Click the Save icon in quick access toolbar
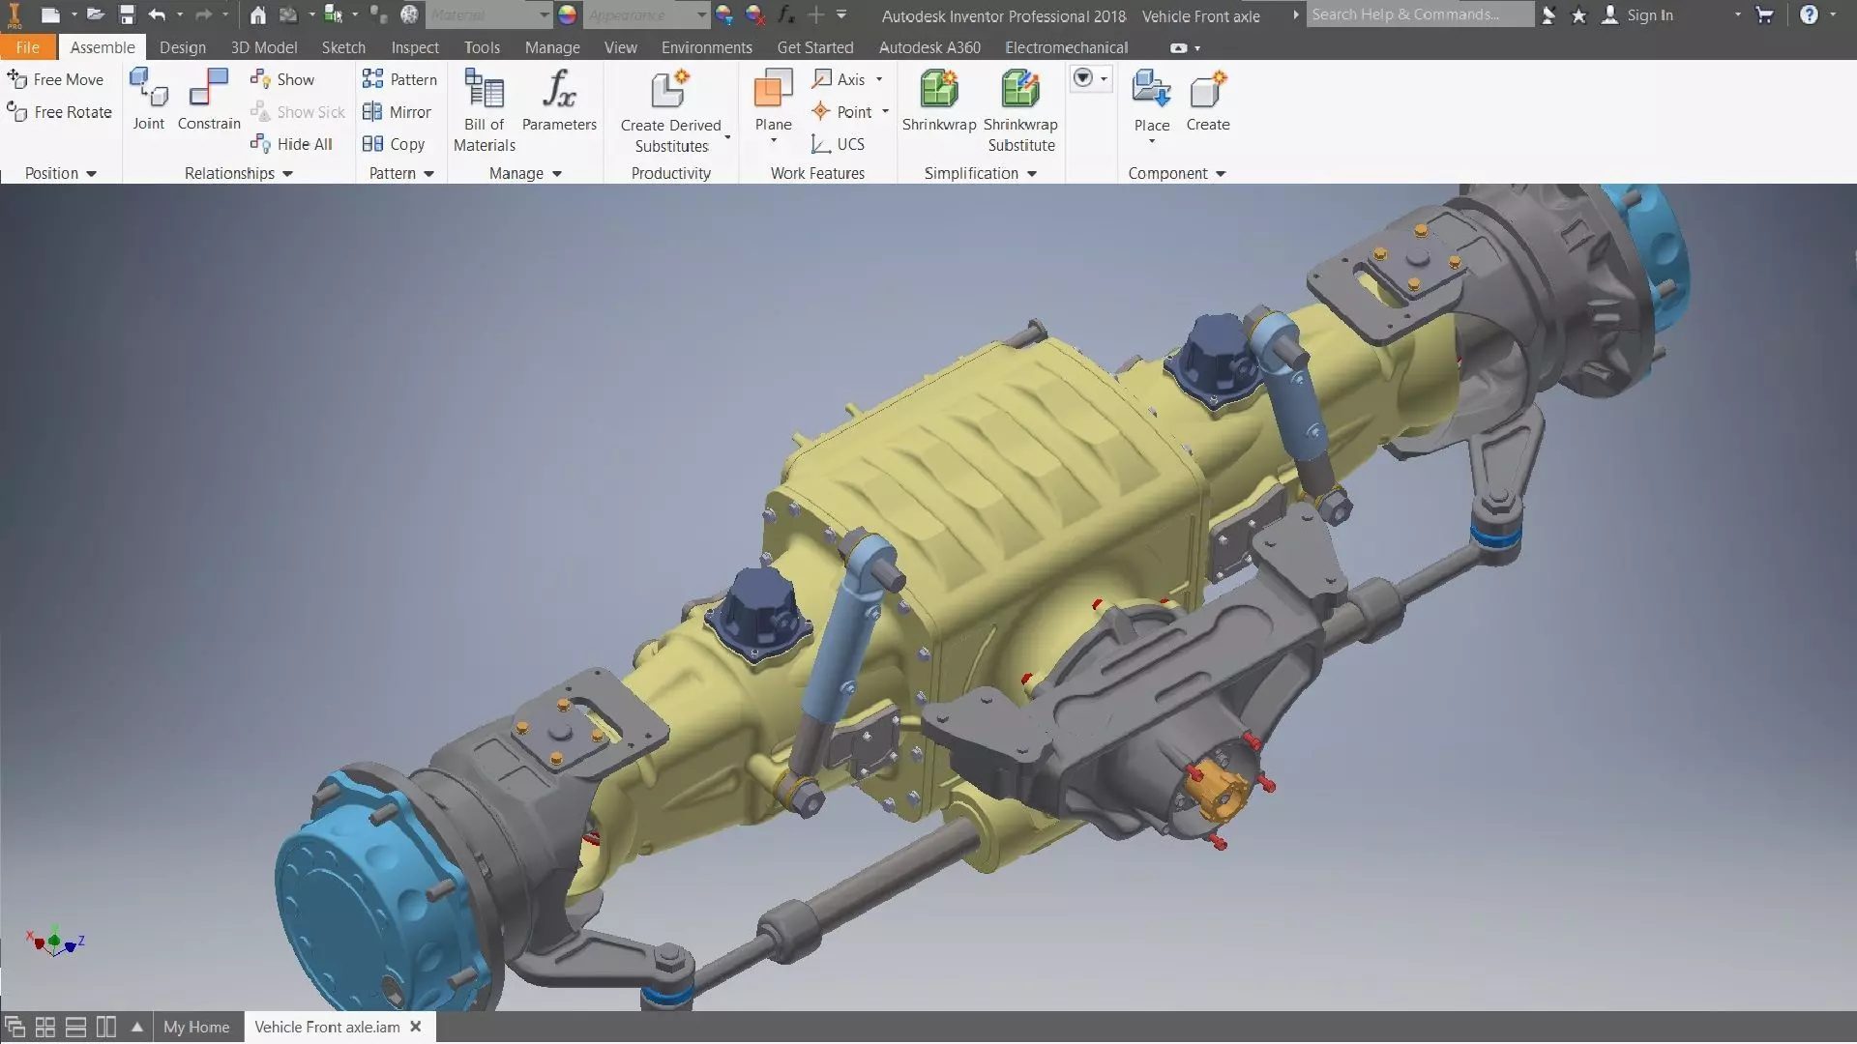The width and height of the screenshot is (1857, 1044). pyautogui.click(x=127, y=14)
